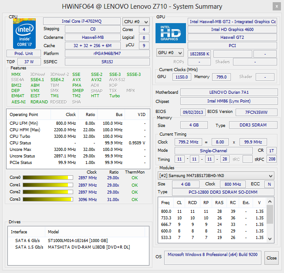Click the Core1 usage bar
This screenshot has height=273, width=284.
tap(48, 185)
